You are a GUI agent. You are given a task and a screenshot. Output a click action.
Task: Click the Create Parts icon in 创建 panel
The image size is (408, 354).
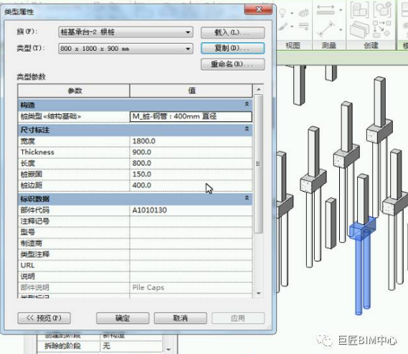coord(382,9)
